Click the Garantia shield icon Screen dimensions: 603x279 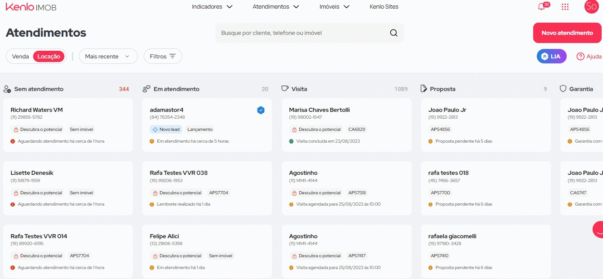(x=563, y=89)
